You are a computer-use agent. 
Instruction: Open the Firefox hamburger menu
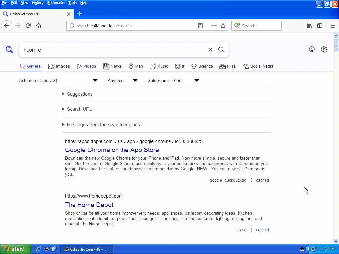click(x=333, y=26)
